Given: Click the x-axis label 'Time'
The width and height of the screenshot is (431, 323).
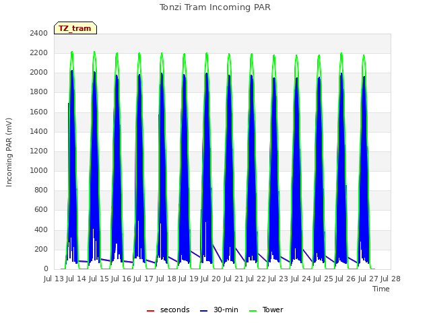Looking at the screenshot, I should tap(381, 289).
